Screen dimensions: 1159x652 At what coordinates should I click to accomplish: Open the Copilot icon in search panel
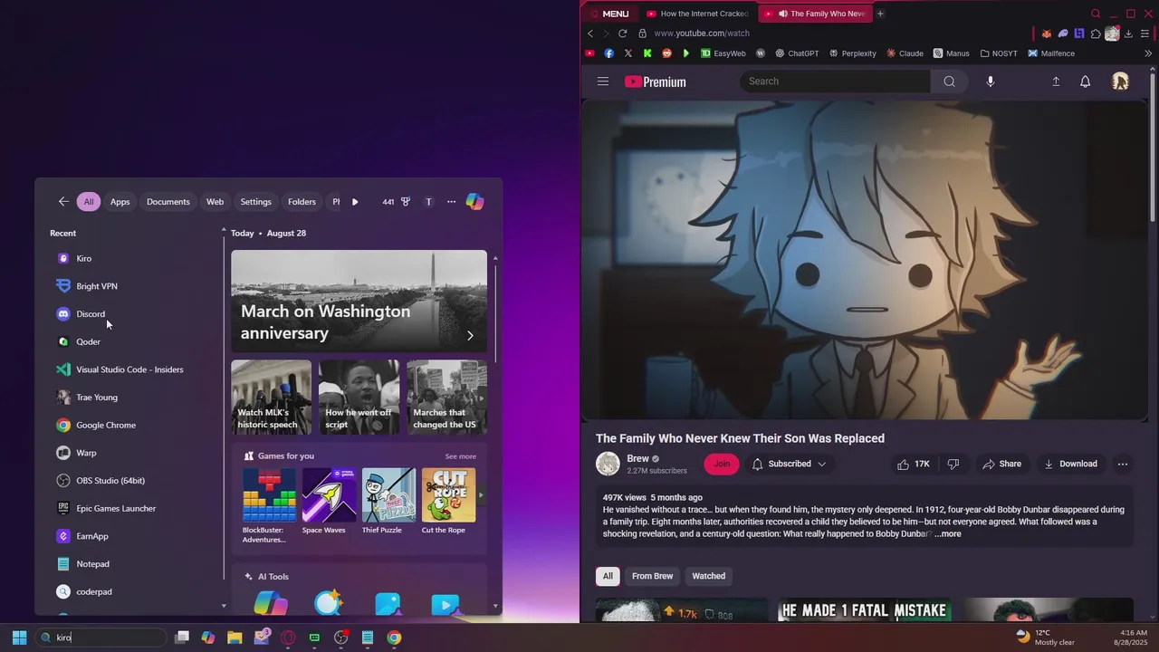[x=474, y=202]
